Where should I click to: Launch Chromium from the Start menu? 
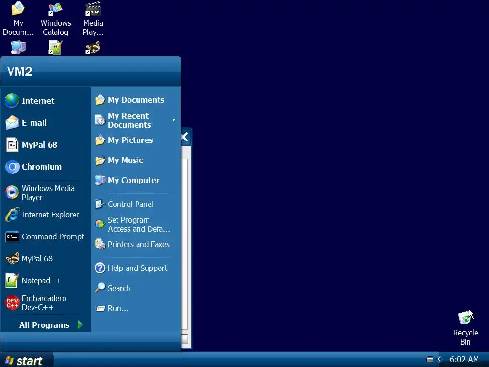pyautogui.click(x=45, y=167)
